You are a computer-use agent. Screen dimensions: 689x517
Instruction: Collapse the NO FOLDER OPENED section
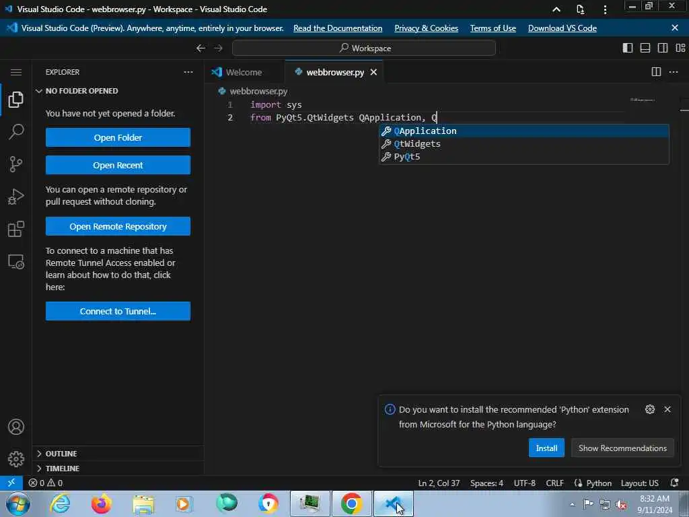(118, 91)
